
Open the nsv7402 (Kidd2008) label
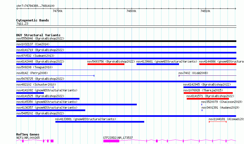(193, 73)
